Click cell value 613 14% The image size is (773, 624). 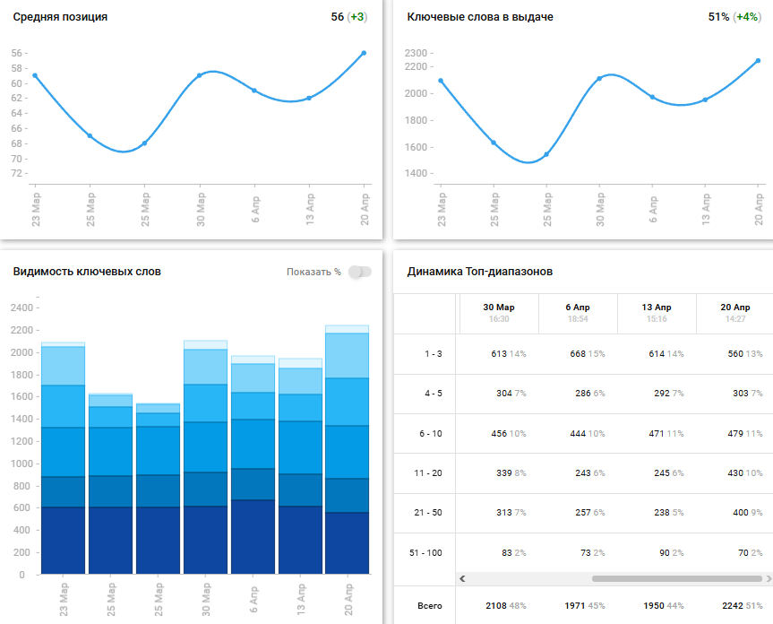(508, 353)
